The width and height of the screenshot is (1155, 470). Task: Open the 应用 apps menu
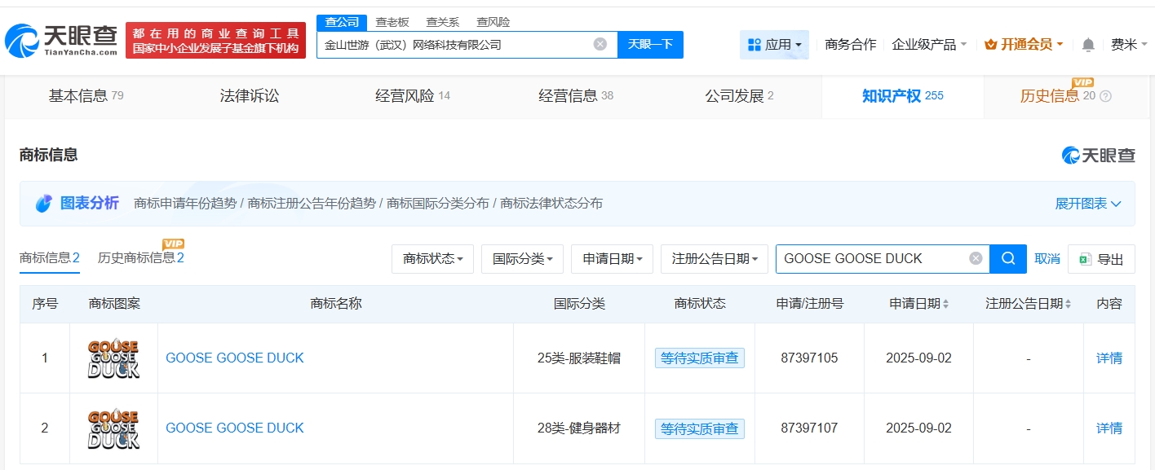774,45
